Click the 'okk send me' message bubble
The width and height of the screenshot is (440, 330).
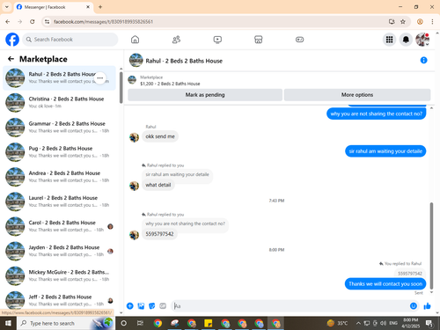coord(160,136)
